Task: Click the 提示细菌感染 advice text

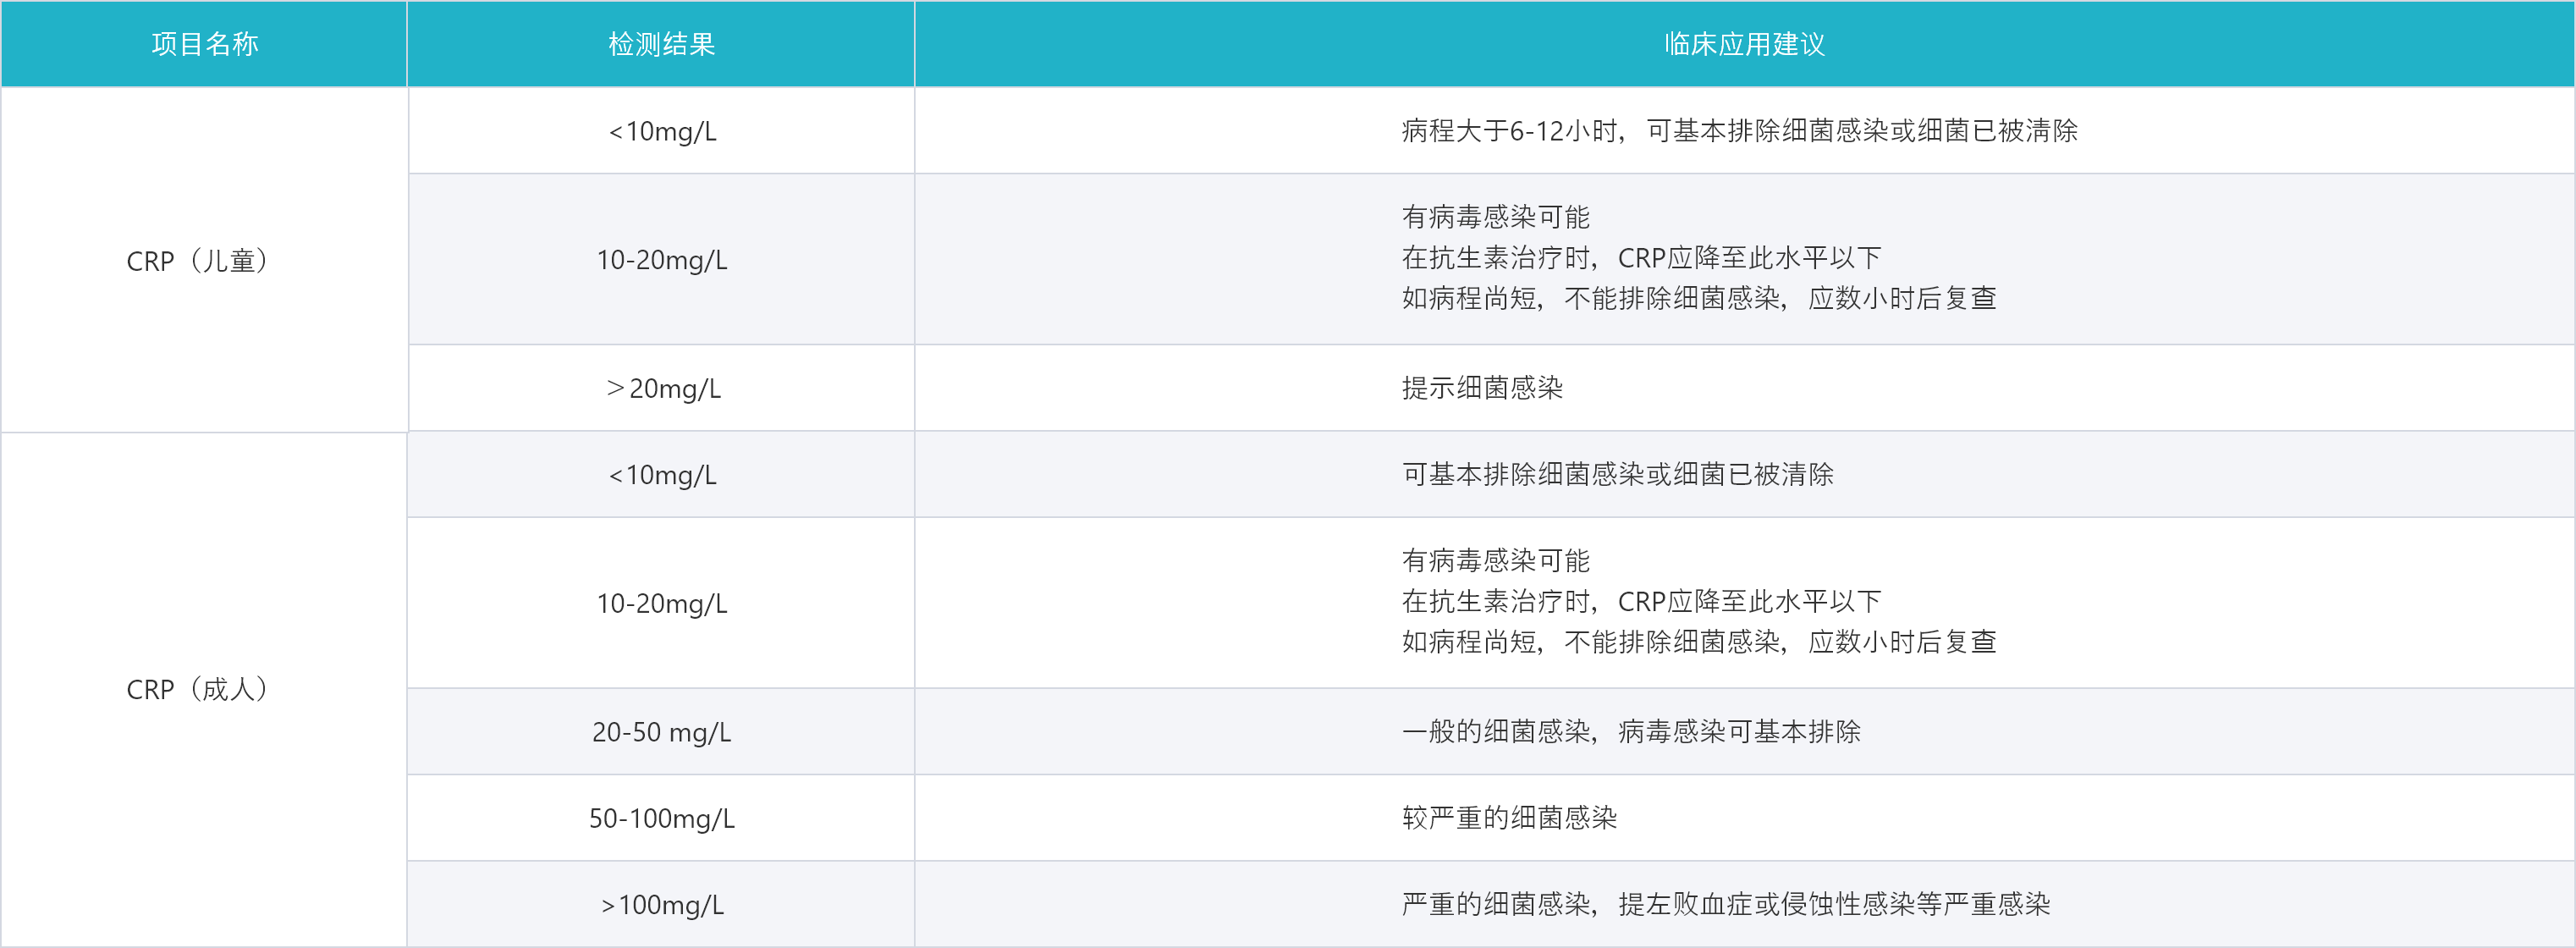Action: tap(1481, 388)
